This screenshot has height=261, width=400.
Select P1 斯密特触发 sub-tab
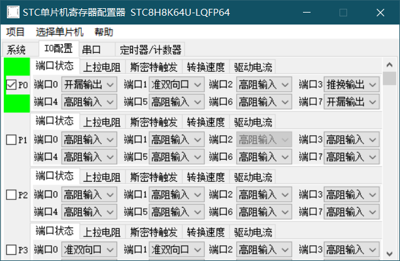[154, 122]
